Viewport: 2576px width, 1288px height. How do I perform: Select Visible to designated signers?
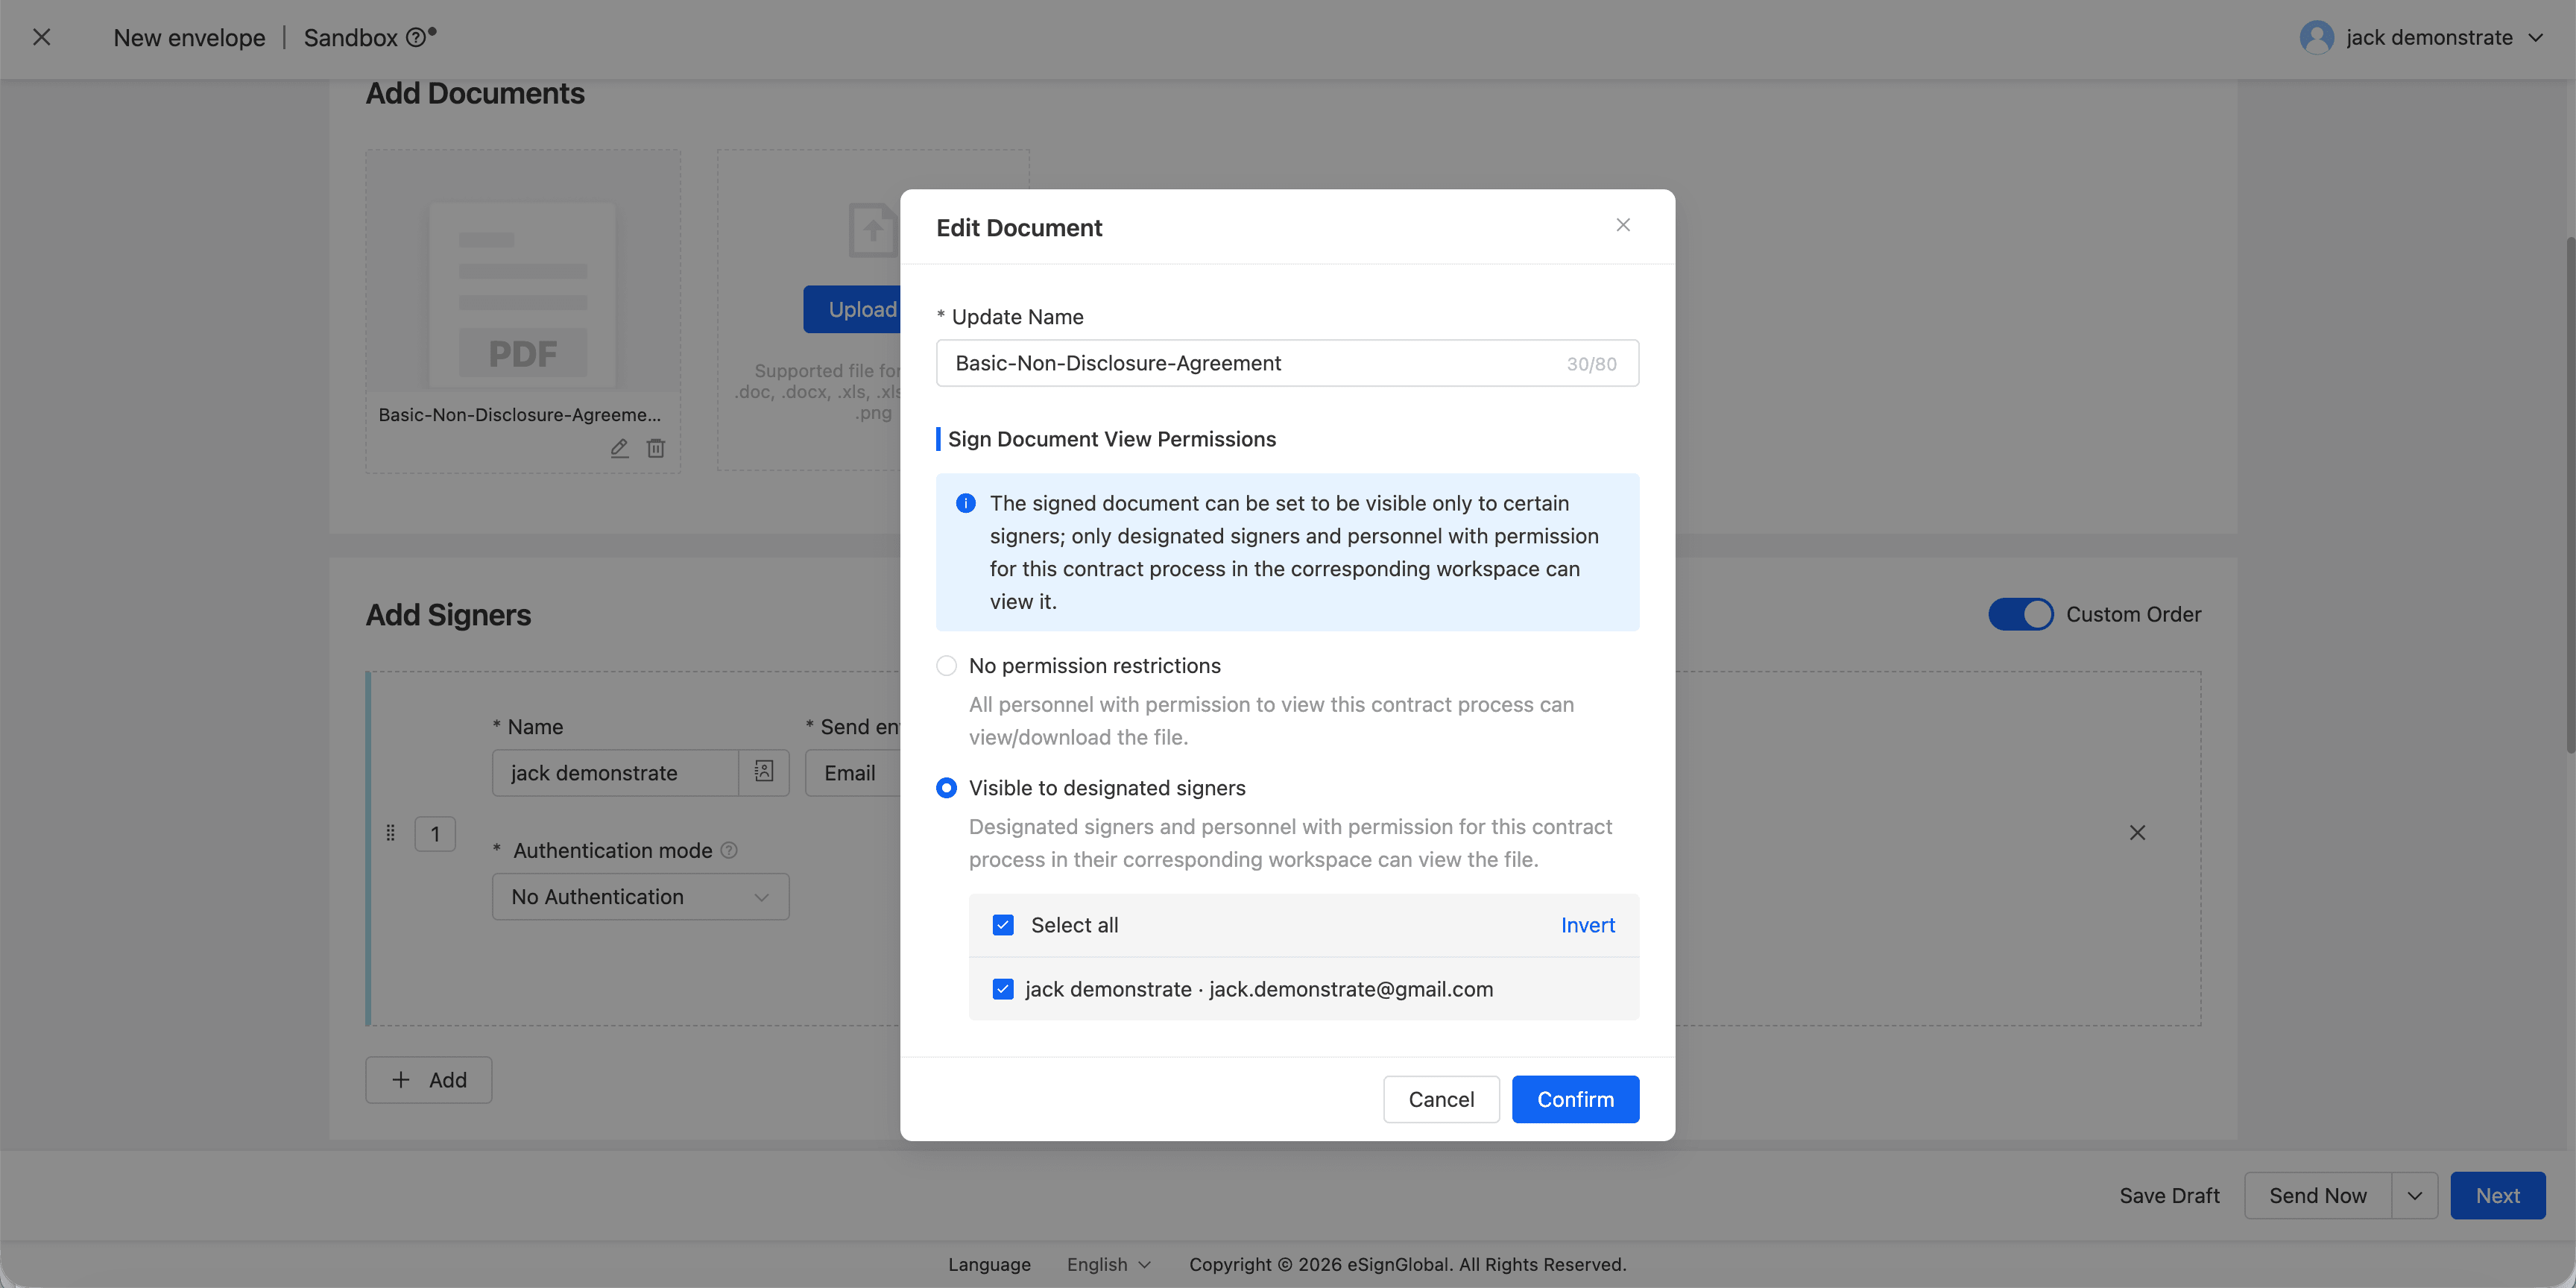(x=946, y=788)
